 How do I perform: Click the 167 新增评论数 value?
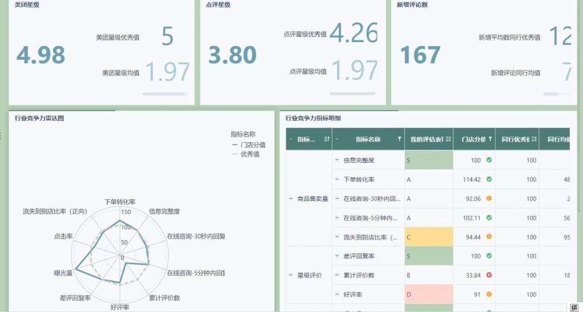point(421,55)
